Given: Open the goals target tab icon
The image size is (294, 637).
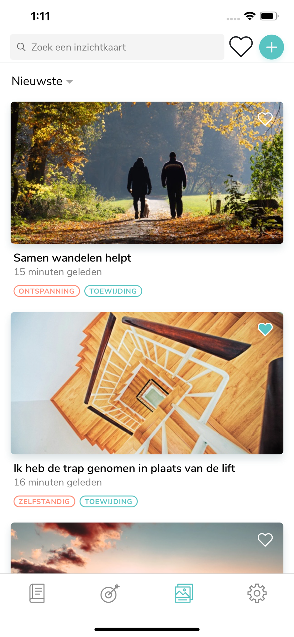Looking at the screenshot, I should (x=110, y=593).
